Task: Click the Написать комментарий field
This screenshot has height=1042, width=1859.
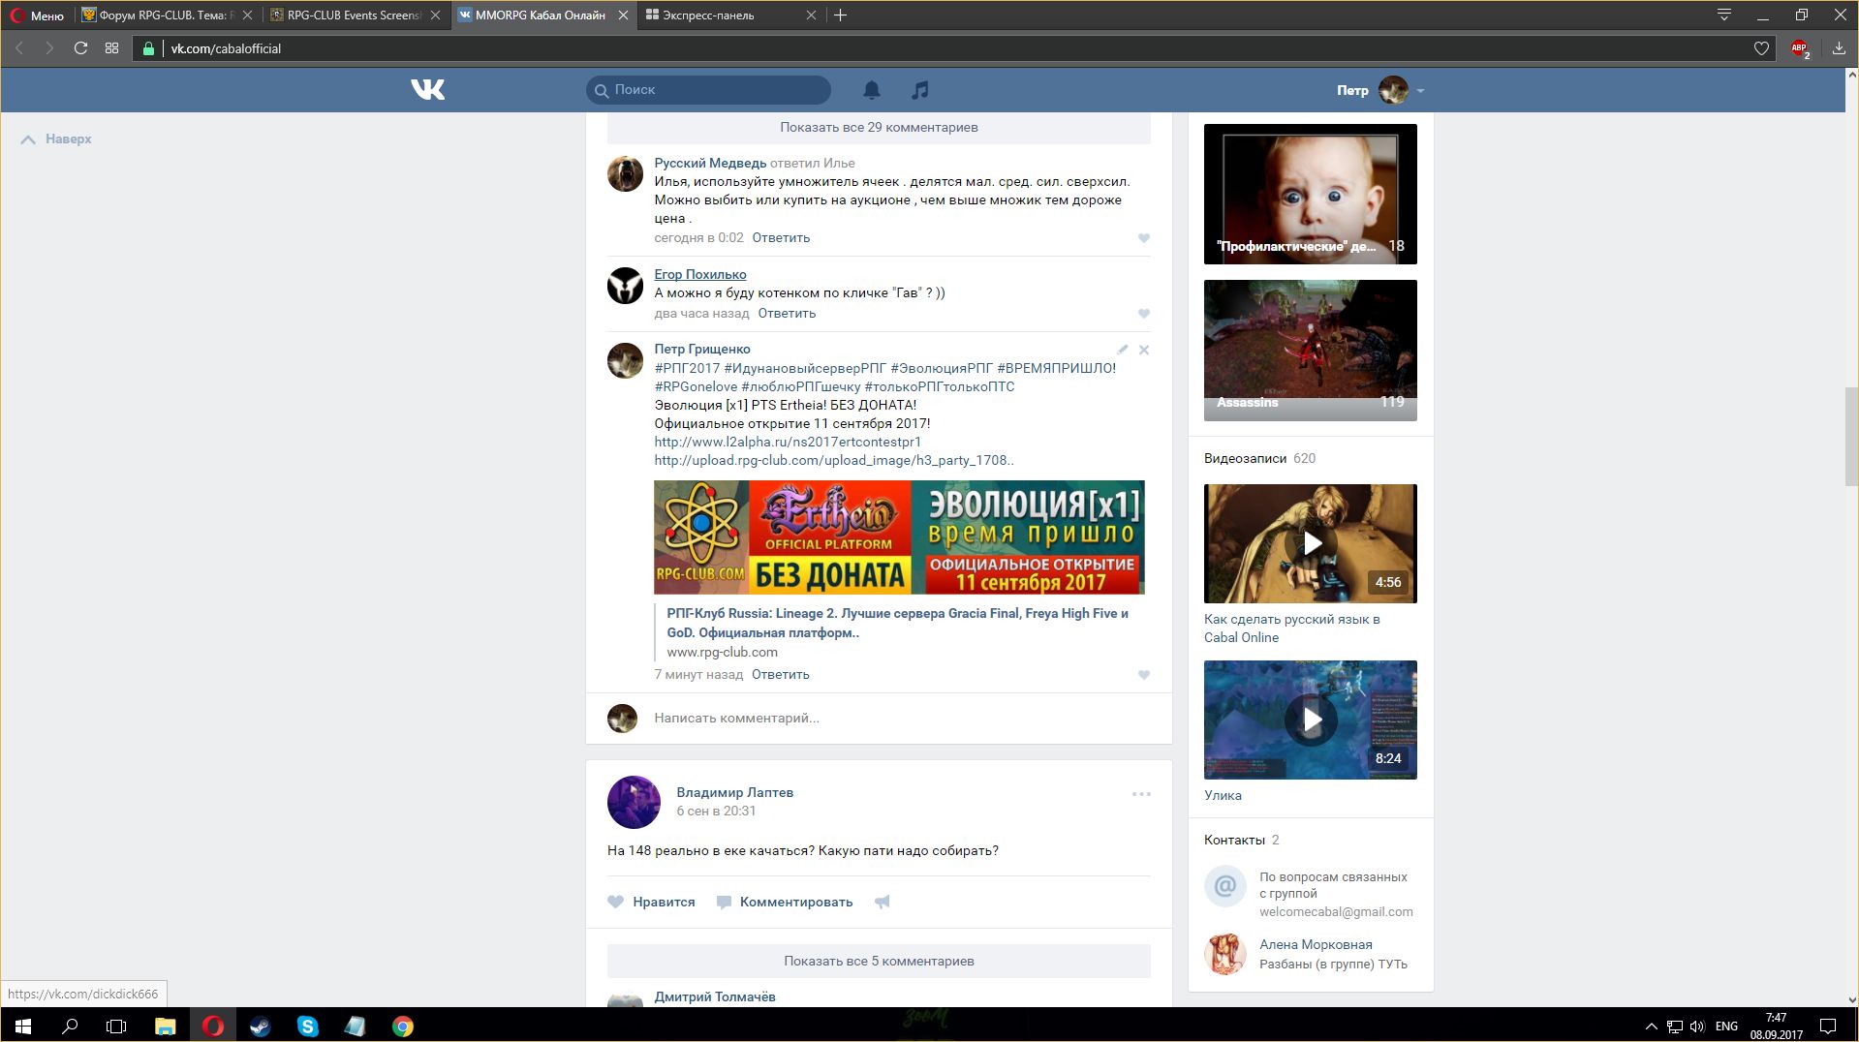Action: (x=901, y=718)
